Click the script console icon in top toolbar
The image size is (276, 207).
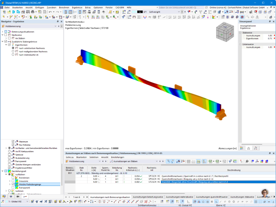(x=85, y=12)
